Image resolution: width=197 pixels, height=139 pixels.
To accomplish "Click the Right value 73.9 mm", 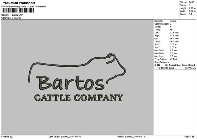I will pyautogui.click(x=174, y=36).
